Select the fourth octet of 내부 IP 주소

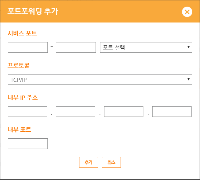172,111
